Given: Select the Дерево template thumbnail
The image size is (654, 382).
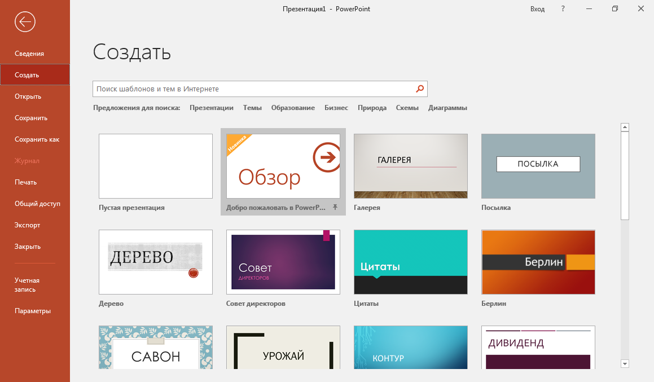Looking at the screenshot, I should [156, 262].
